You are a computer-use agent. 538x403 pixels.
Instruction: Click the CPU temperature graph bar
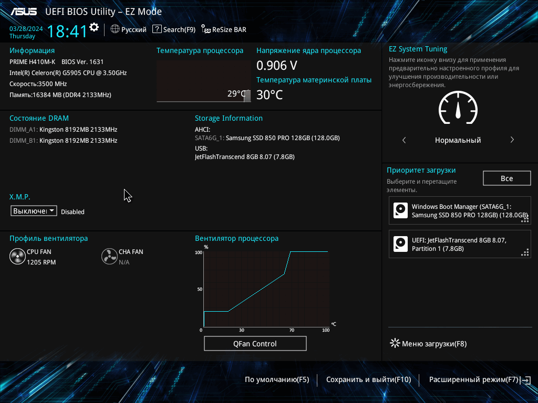247,97
